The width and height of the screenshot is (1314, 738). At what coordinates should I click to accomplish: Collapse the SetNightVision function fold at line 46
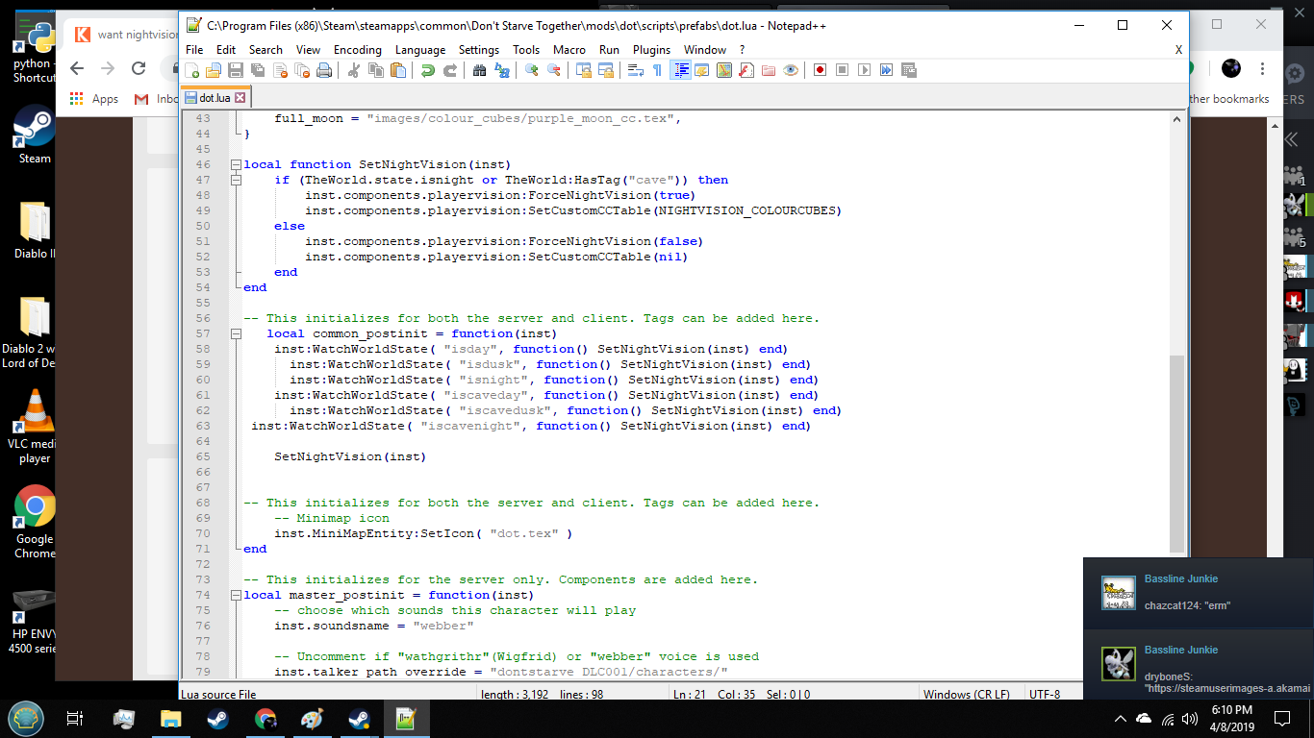pyautogui.click(x=236, y=164)
